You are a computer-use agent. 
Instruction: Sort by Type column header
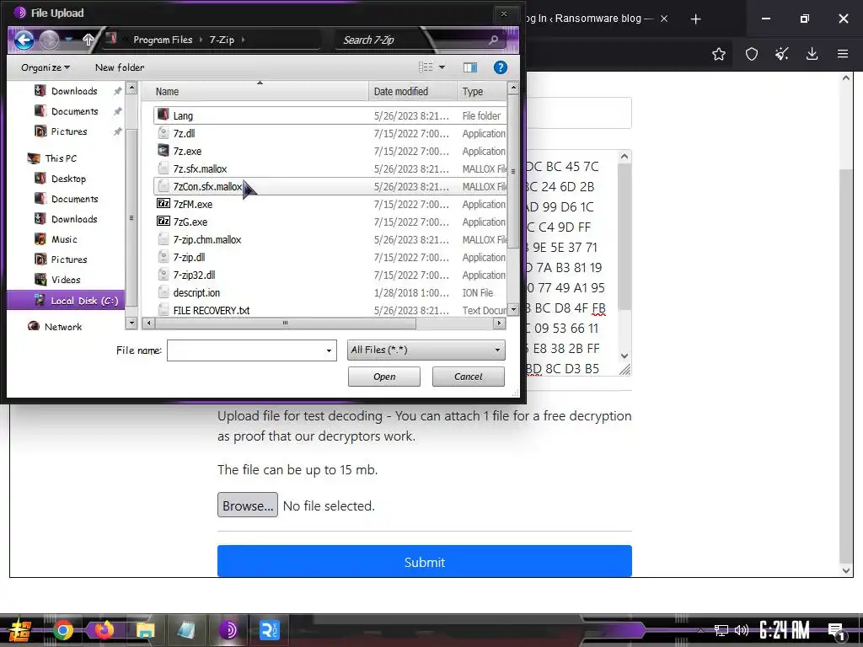click(x=481, y=91)
